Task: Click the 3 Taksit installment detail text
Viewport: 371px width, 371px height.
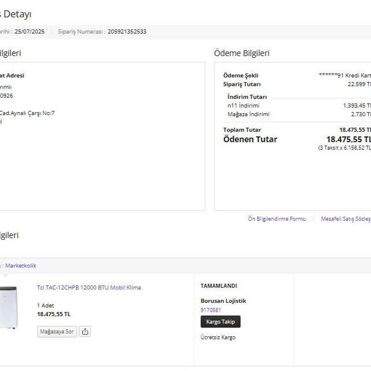Action: click(x=344, y=148)
